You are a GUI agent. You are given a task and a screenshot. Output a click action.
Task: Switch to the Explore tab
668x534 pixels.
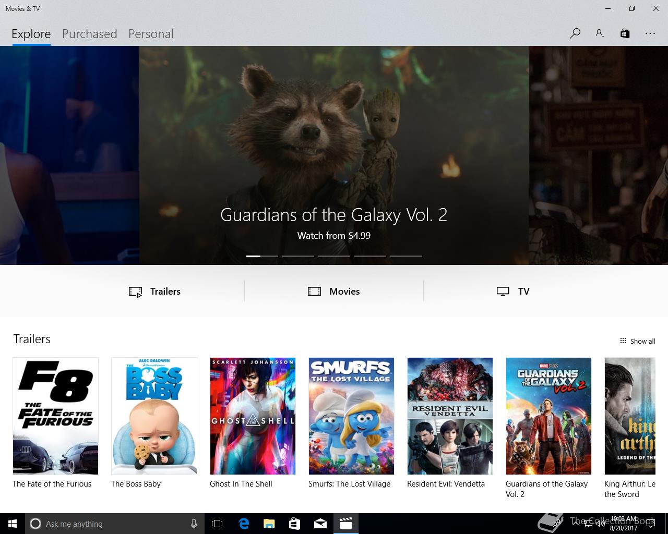tap(31, 34)
